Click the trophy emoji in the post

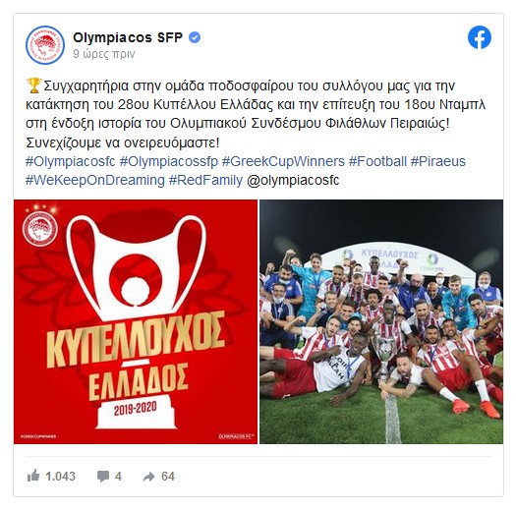point(33,85)
